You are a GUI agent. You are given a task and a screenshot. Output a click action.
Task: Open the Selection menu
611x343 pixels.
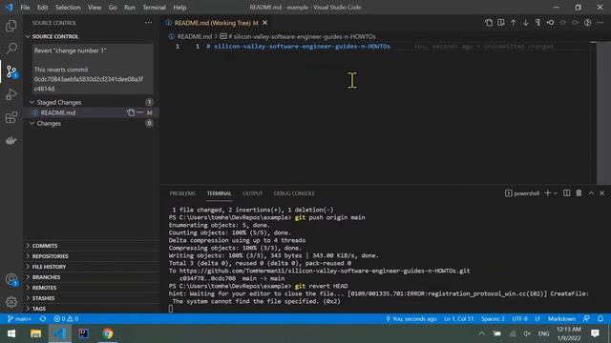68,8
